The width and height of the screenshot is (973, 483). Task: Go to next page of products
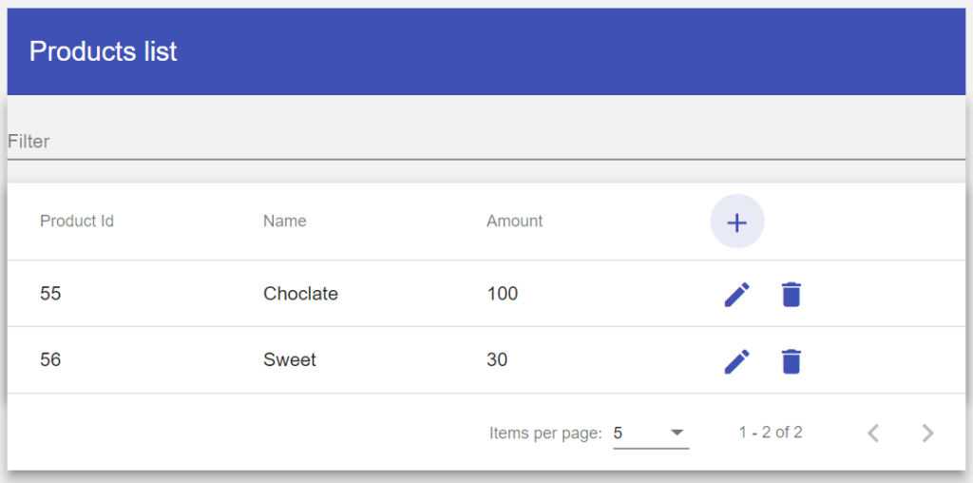(x=927, y=433)
